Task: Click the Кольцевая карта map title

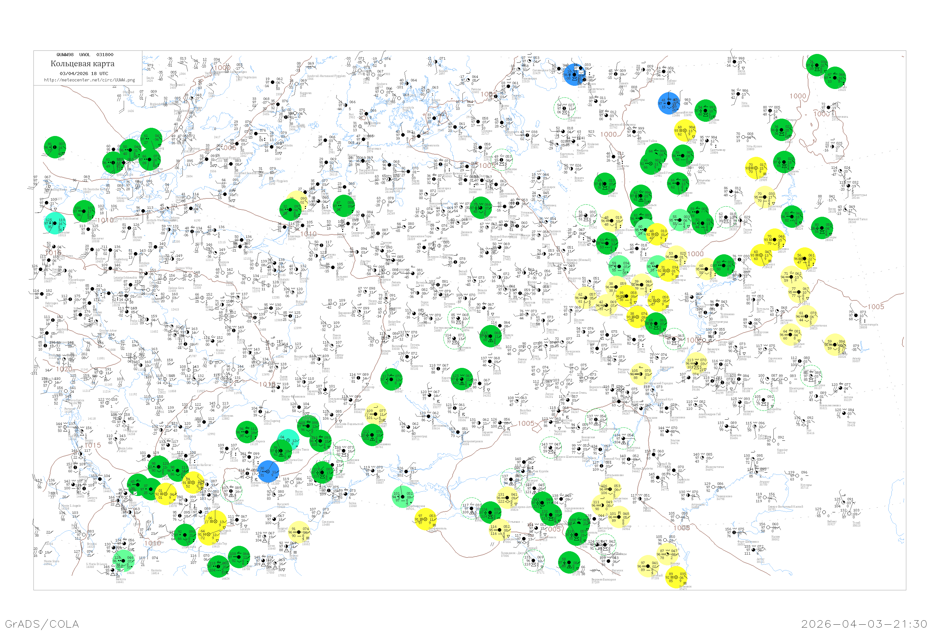Action: [x=82, y=64]
